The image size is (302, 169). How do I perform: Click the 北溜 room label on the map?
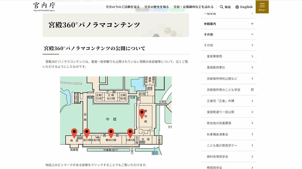pos(146,139)
